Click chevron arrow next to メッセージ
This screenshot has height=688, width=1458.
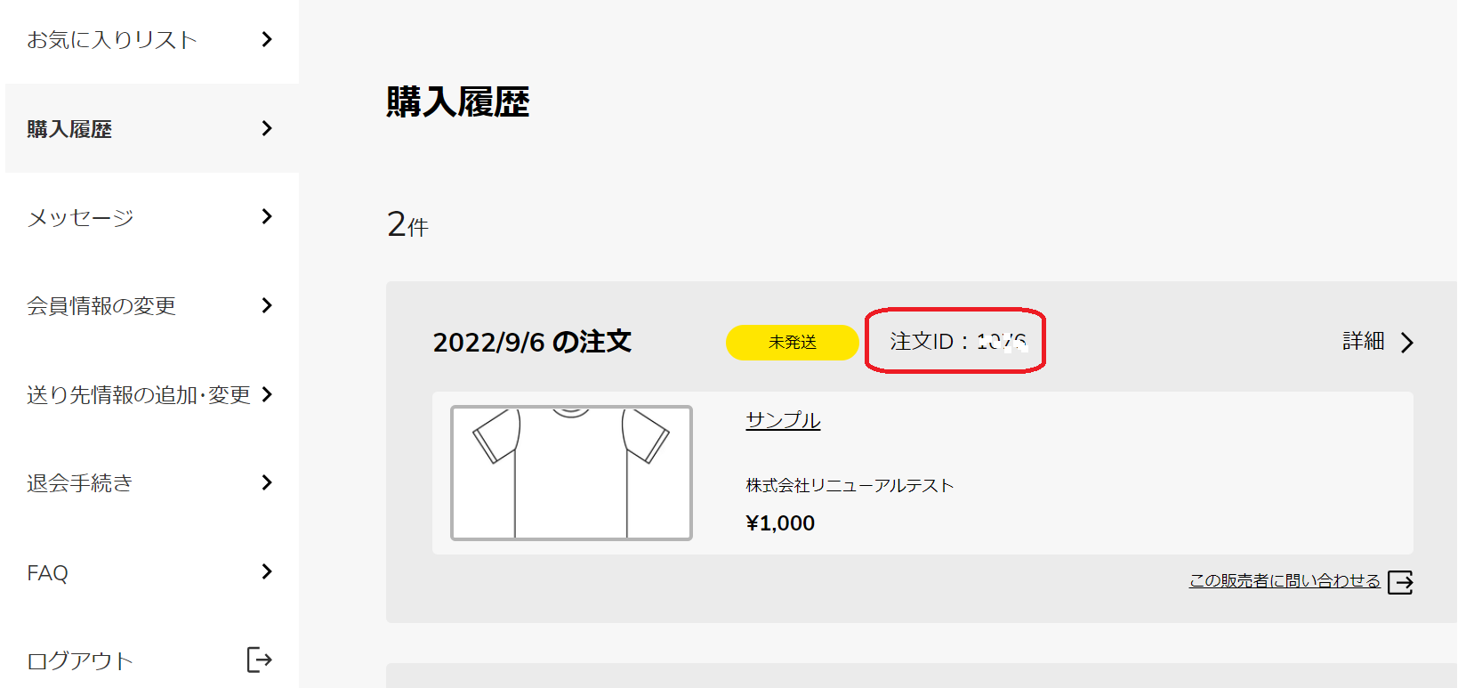coord(267,216)
